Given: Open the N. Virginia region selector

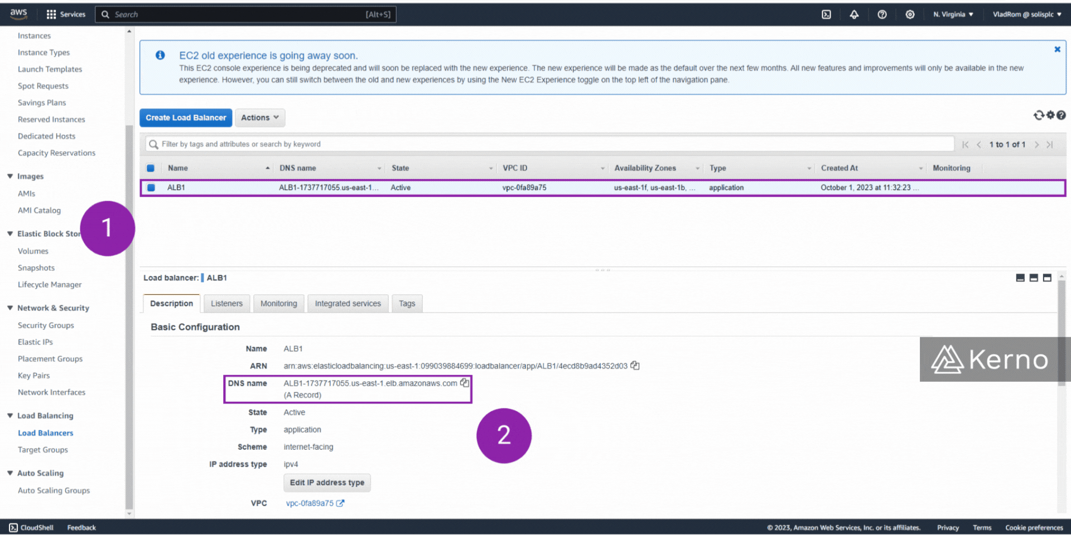Looking at the screenshot, I should [x=953, y=14].
